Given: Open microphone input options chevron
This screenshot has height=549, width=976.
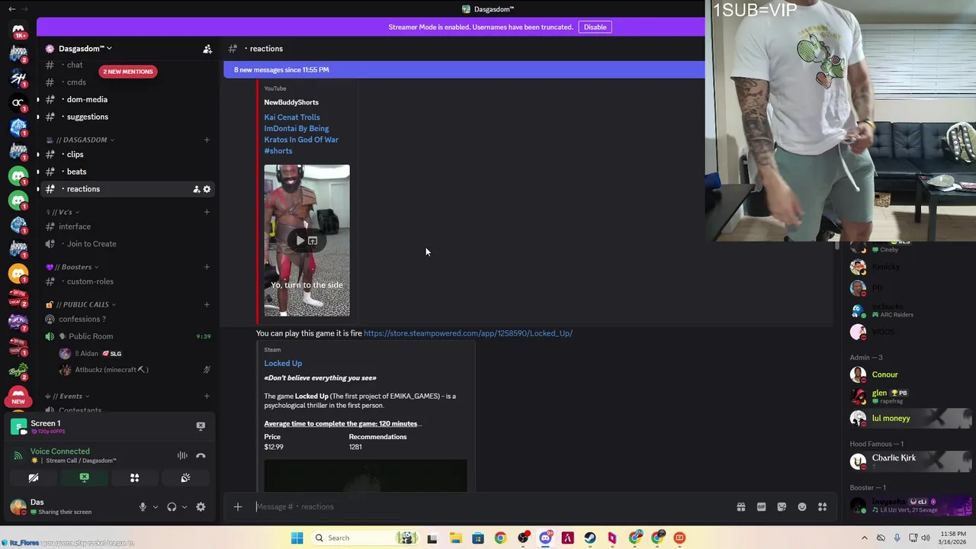Looking at the screenshot, I should (x=155, y=507).
